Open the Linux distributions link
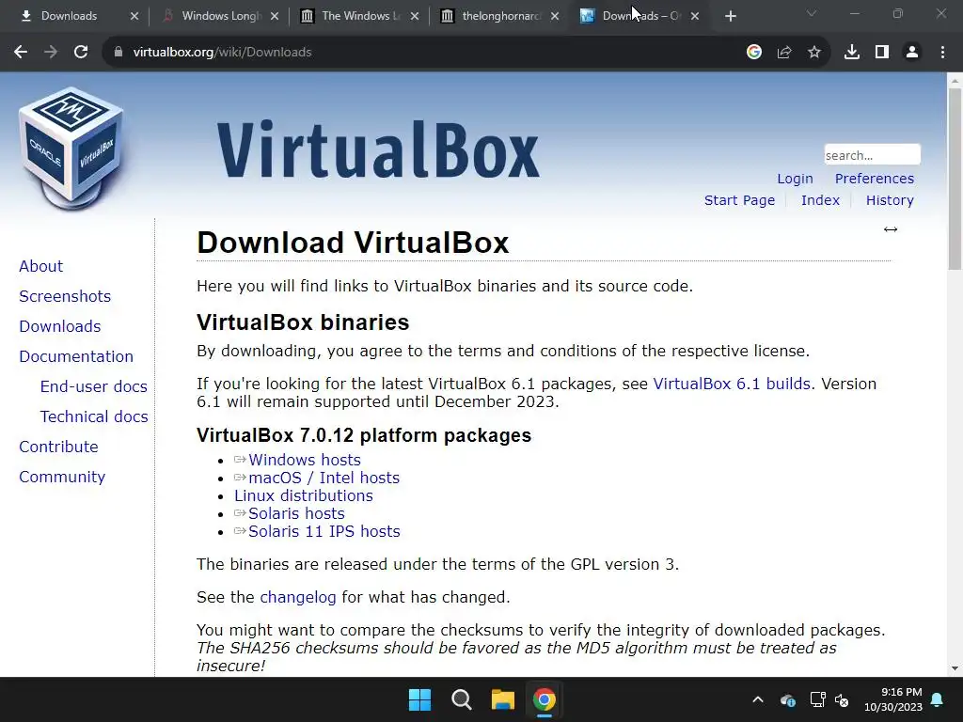Screen dimensions: 963x722 coord(304,495)
